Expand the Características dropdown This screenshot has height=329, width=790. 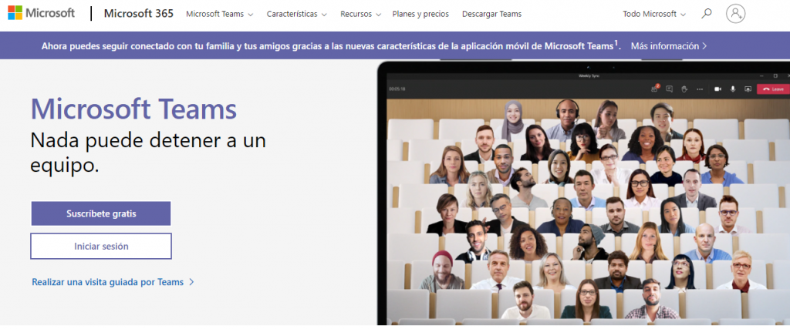tap(297, 14)
